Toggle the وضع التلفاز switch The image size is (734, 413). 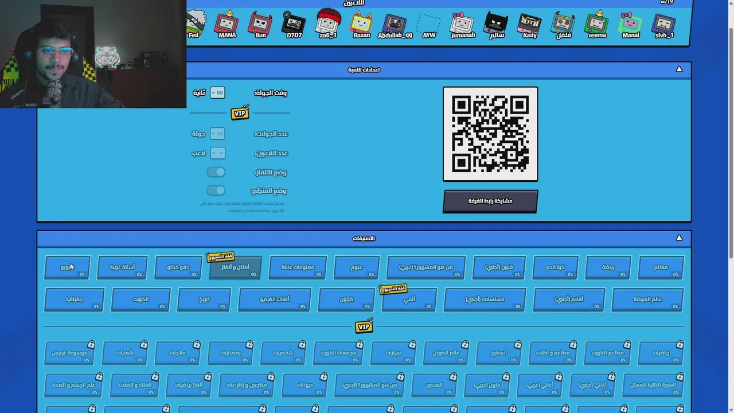[x=216, y=172]
